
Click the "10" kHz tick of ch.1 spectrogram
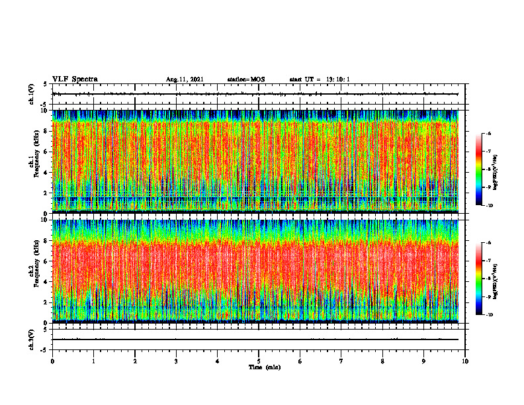click(x=45, y=111)
